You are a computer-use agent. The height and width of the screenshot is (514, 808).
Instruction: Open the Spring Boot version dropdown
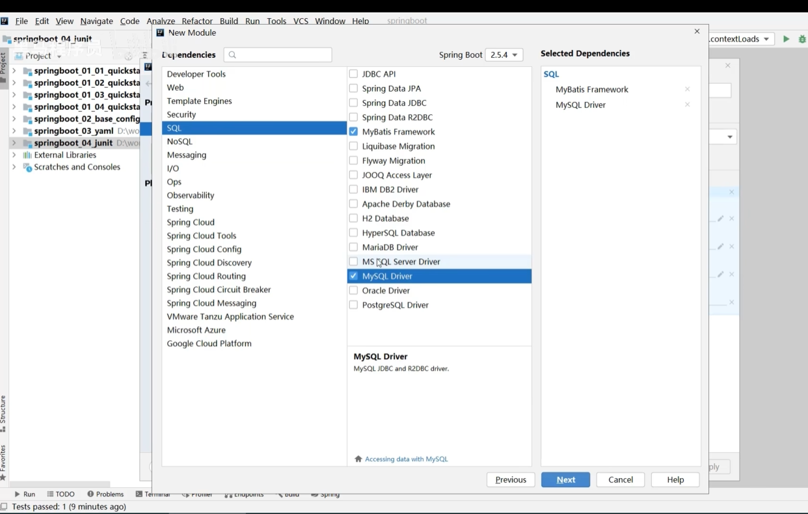[x=504, y=55]
